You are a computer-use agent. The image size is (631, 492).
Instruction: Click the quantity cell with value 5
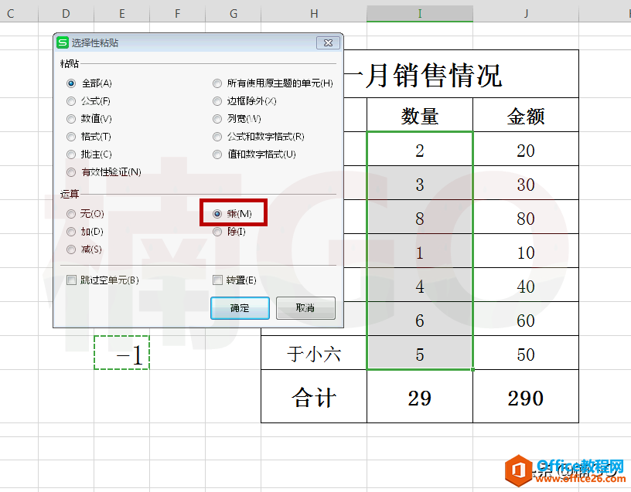coord(420,353)
